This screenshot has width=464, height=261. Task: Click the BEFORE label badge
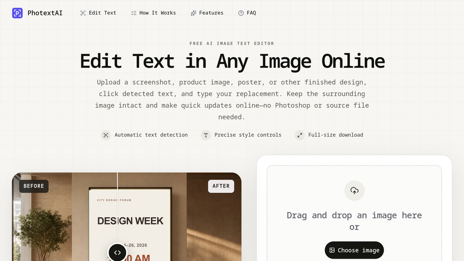point(34,186)
